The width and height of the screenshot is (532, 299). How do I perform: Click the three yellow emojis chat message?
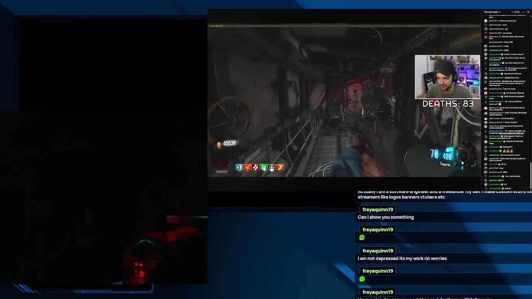(x=507, y=151)
